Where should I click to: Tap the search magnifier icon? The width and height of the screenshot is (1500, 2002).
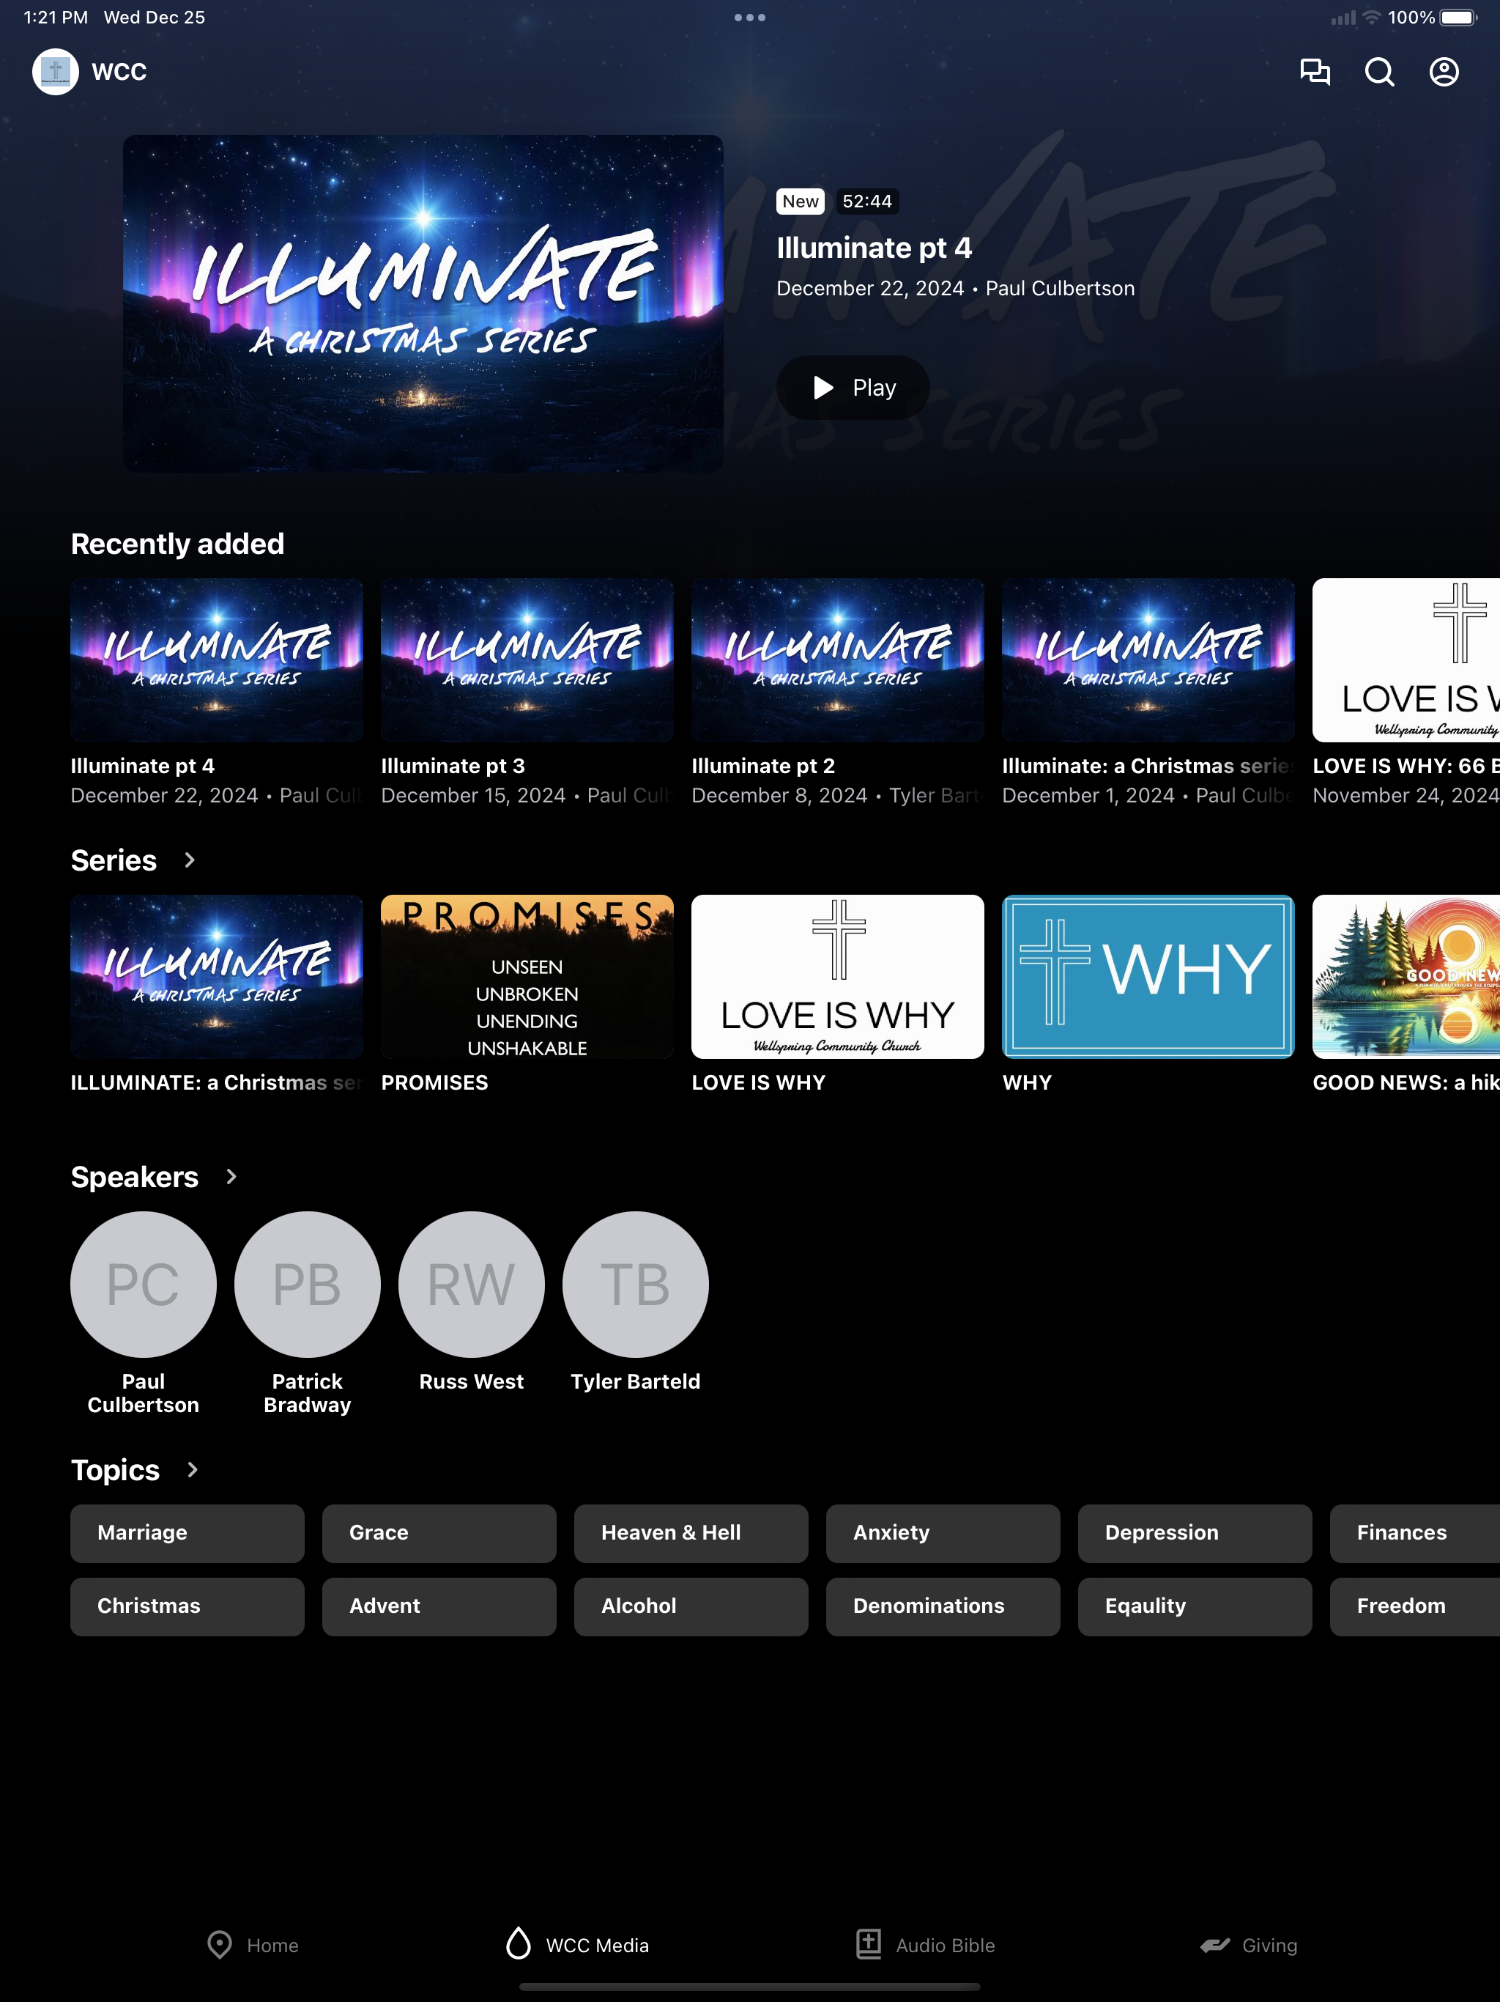pos(1378,72)
